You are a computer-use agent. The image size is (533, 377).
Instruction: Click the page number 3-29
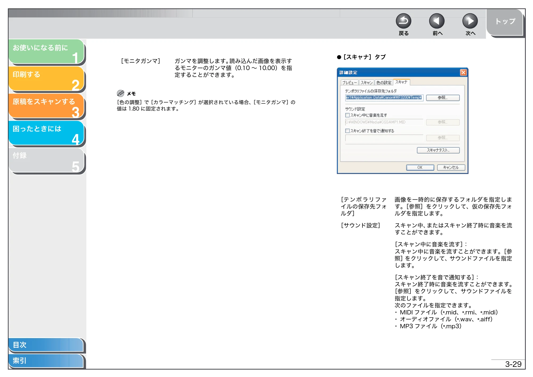[x=513, y=364]
